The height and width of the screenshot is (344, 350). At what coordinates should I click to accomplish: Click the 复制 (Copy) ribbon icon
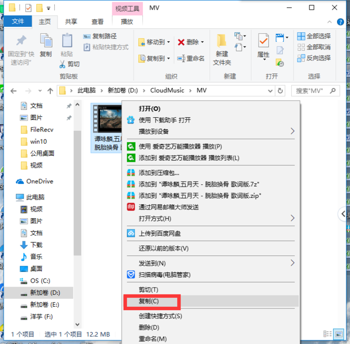coord(46,45)
